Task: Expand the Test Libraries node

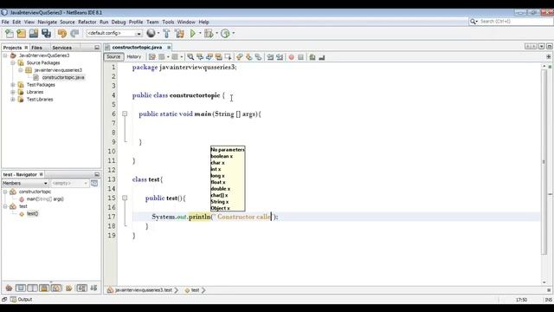Action: coord(13,100)
